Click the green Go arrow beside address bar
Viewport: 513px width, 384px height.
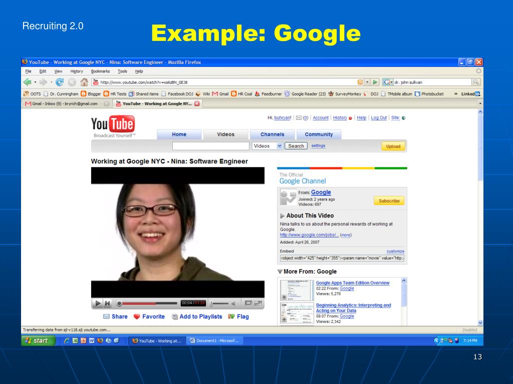click(375, 82)
